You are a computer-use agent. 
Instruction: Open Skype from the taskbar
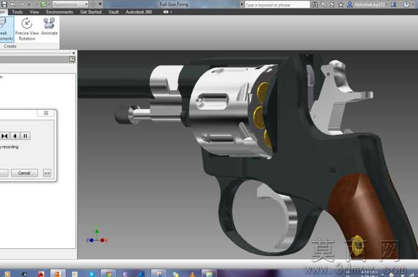coord(91,273)
